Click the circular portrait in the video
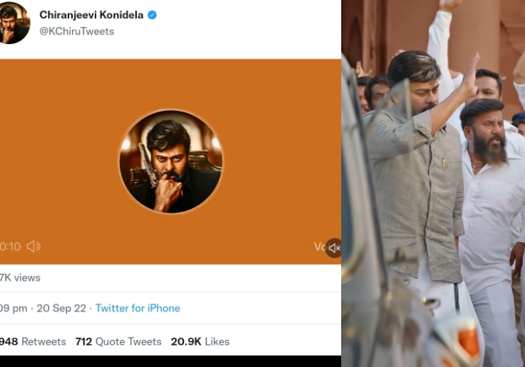This screenshot has width=525, height=367. click(171, 161)
